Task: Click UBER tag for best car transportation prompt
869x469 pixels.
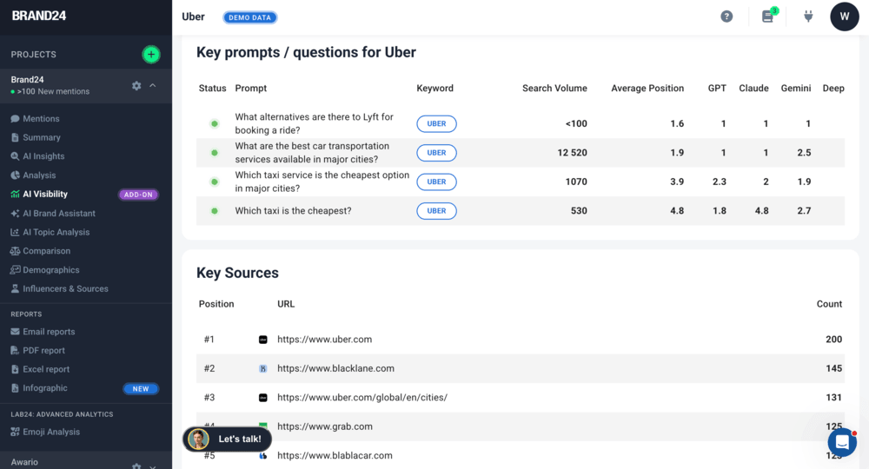Action: [437, 153]
